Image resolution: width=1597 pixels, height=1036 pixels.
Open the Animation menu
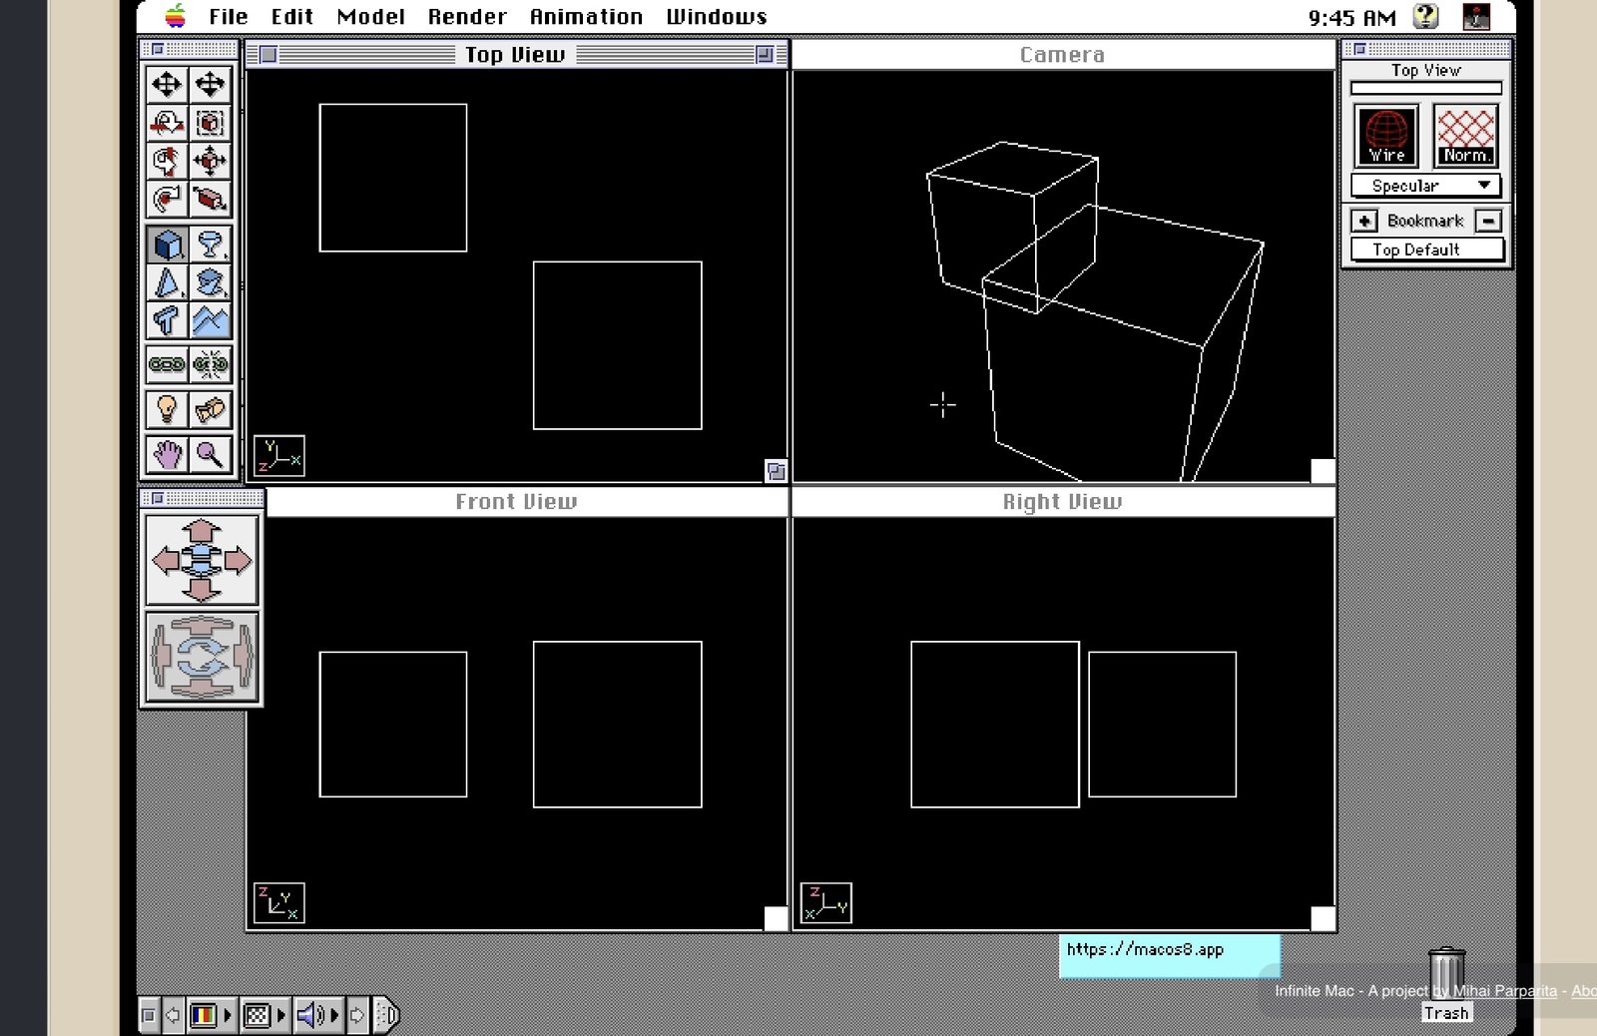click(586, 17)
